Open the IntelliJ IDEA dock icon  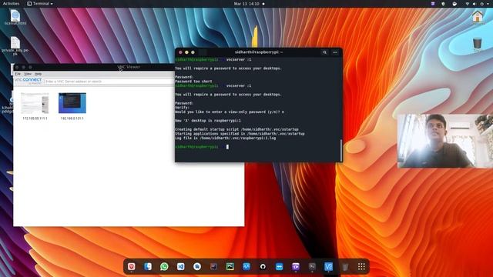(213, 267)
